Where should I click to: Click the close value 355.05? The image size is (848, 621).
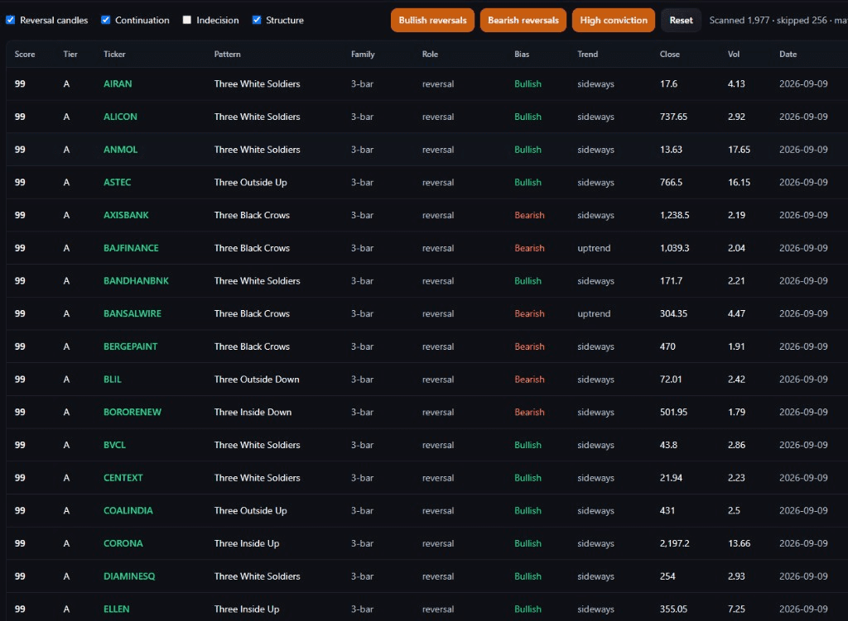tap(673, 609)
